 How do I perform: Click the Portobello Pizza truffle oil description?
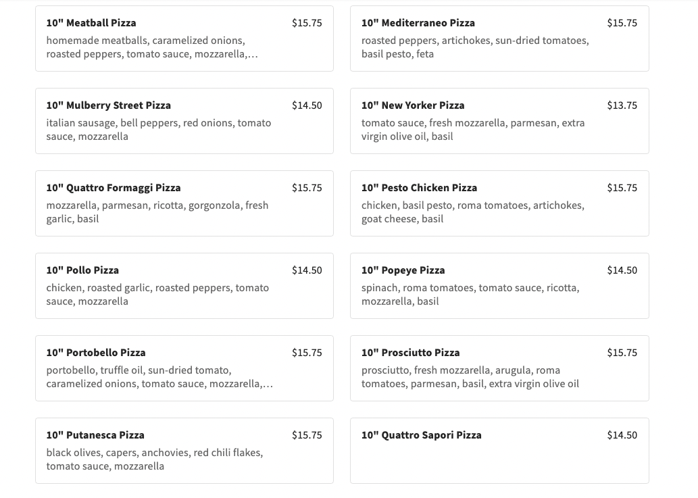[x=159, y=377]
